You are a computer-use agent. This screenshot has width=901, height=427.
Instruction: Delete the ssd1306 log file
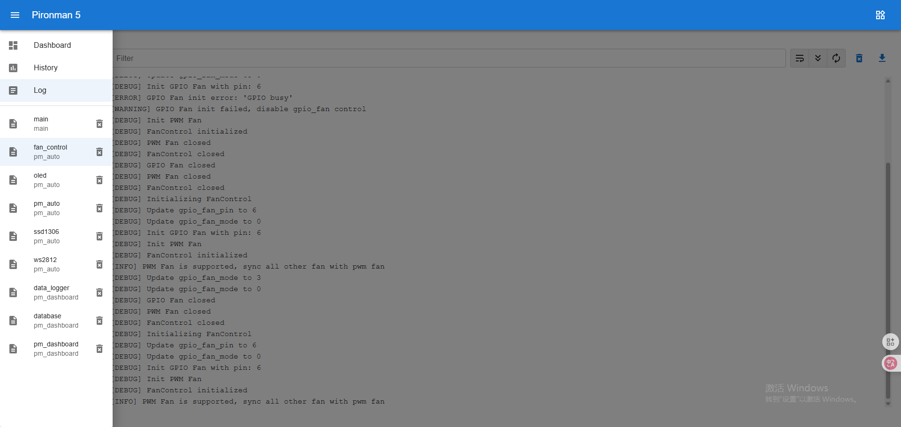(99, 236)
